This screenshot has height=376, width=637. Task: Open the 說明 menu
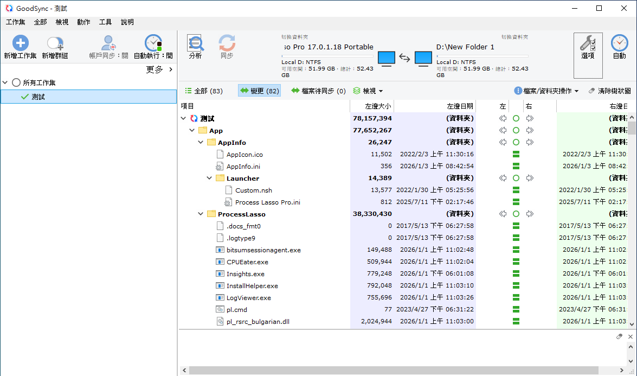click(x=127, y=22)
